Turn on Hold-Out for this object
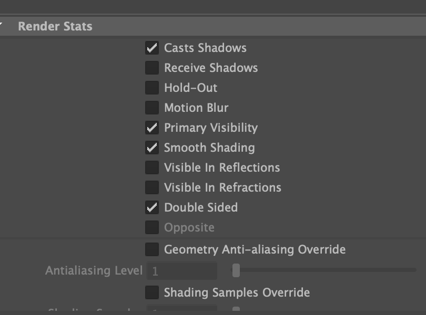Image resolution: width=426 pixels, height=315 pixels. tap(153, 88)
